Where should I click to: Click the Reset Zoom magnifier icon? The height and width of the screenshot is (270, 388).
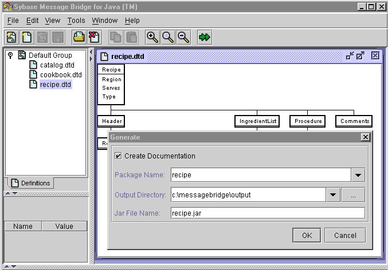(x=167, y=37)
